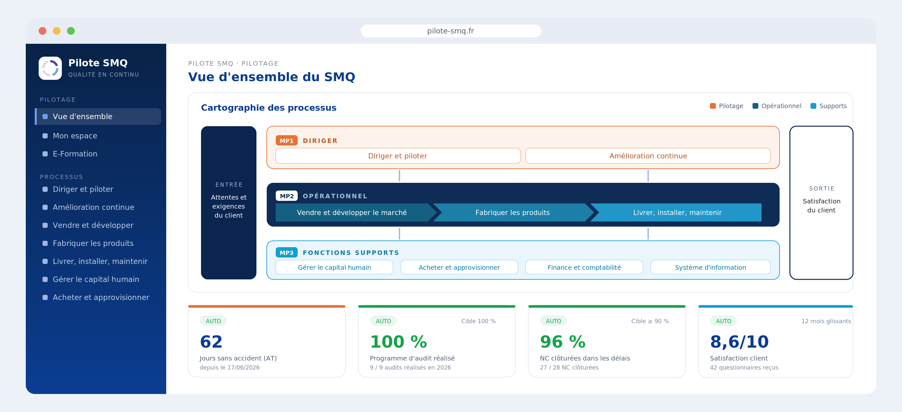Click the Sortie Satisfaction du client block

(821, 203)
